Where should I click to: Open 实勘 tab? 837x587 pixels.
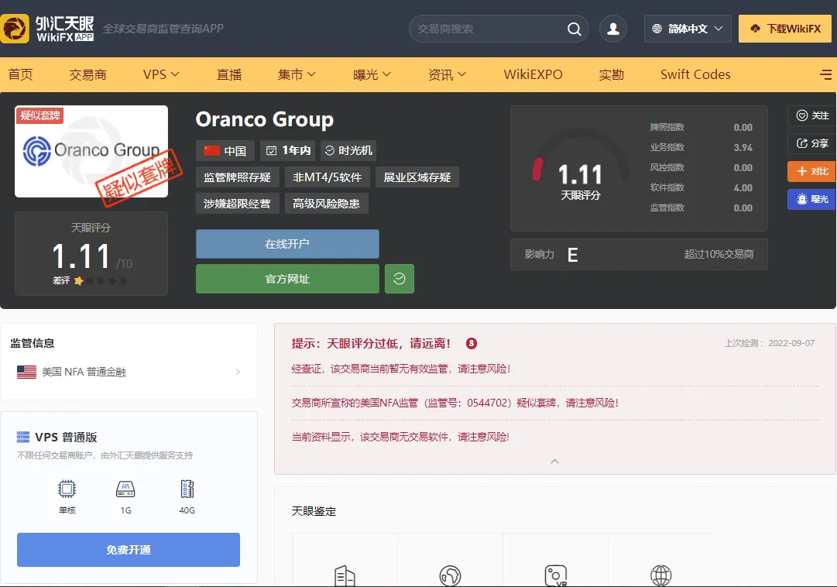[x=611, y=75]
